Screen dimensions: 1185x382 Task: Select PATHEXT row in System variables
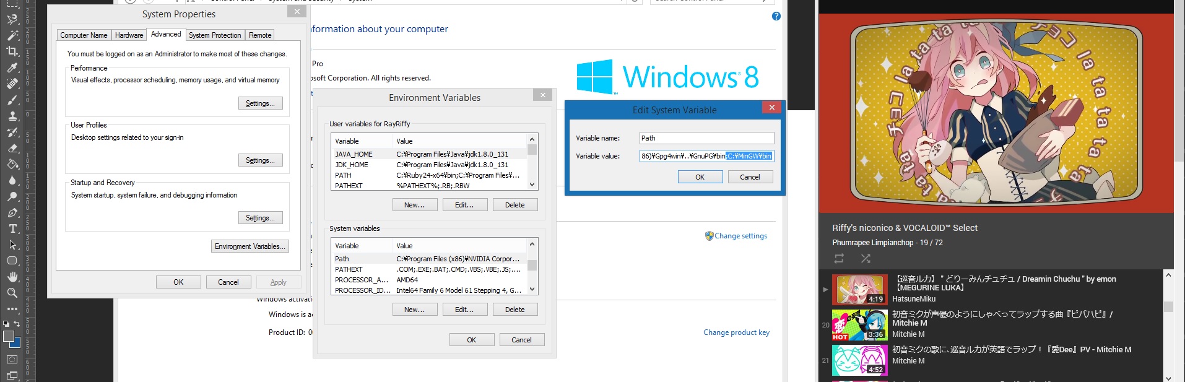[429, 269]
